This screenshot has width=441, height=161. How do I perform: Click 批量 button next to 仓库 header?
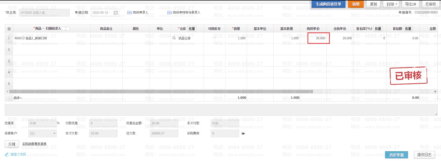(192, 29)
